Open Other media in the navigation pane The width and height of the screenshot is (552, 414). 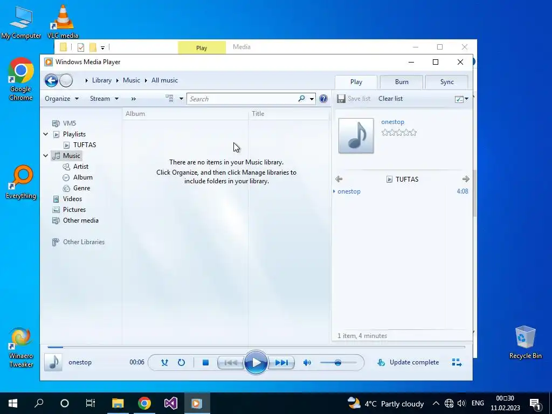pyautogui.click(x=81, y=220)
